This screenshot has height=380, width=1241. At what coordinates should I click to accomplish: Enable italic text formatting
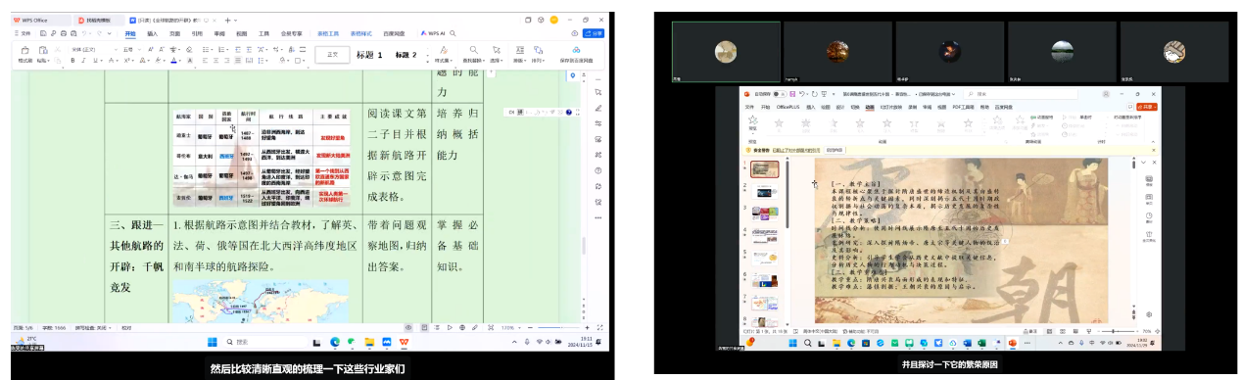click(83, 61)
